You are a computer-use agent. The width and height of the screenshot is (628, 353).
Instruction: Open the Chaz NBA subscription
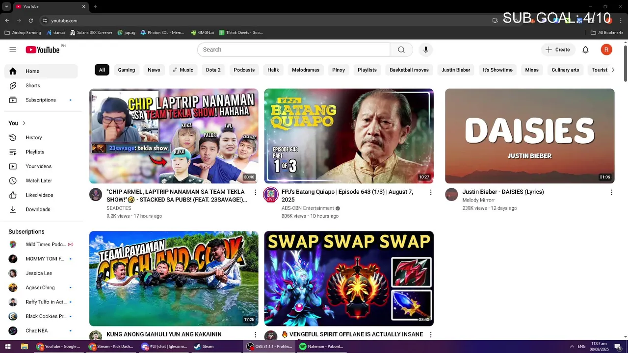[x=41, y=330]
